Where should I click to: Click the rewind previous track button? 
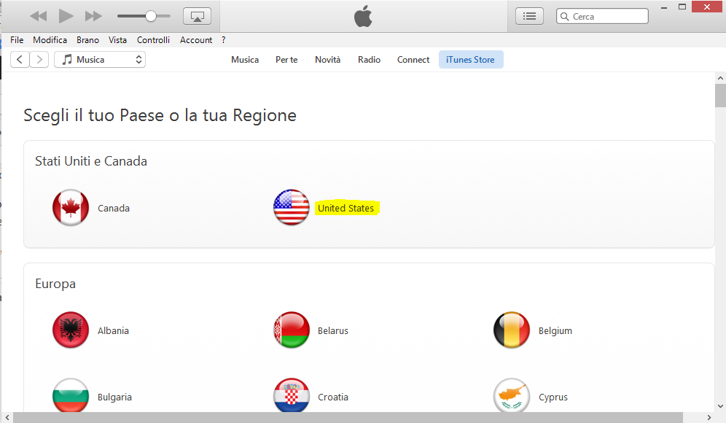point(38,16)
